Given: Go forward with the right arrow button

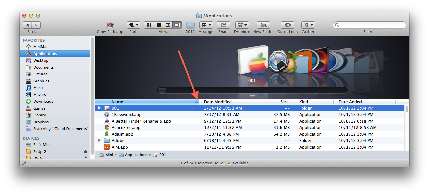Looking at the screenshot, I should point(36,25).
